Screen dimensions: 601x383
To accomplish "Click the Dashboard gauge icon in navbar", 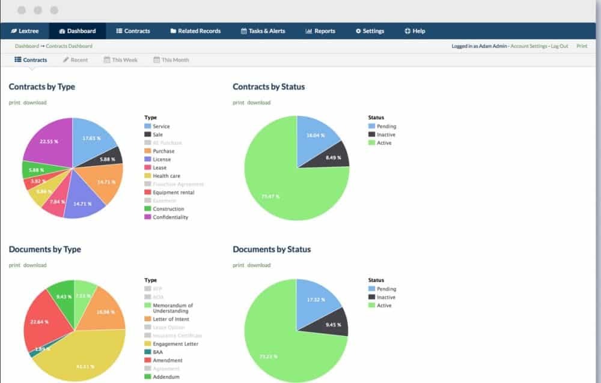I will tap(62, 31).
